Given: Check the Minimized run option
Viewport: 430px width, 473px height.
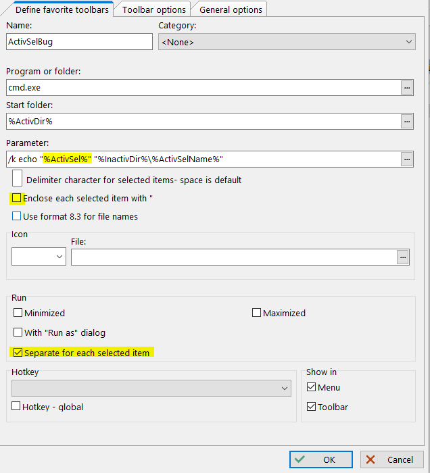Looking at the screenshot, I should coord(18,313).
